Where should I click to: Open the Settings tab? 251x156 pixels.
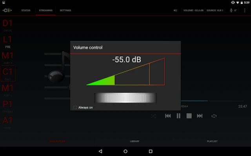point(65,10)
